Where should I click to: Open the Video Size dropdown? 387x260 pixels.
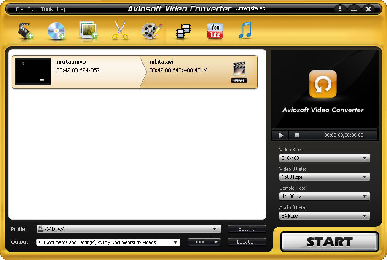(324, 158)
